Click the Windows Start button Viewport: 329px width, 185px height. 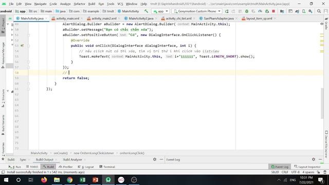[6, 180]
